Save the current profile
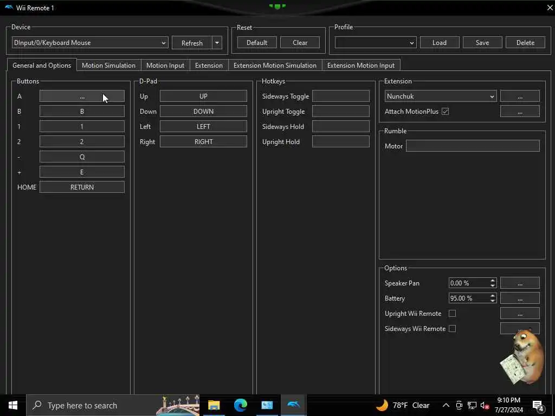The height and width of the screenshot is (416, 555). tap(482, 43)
